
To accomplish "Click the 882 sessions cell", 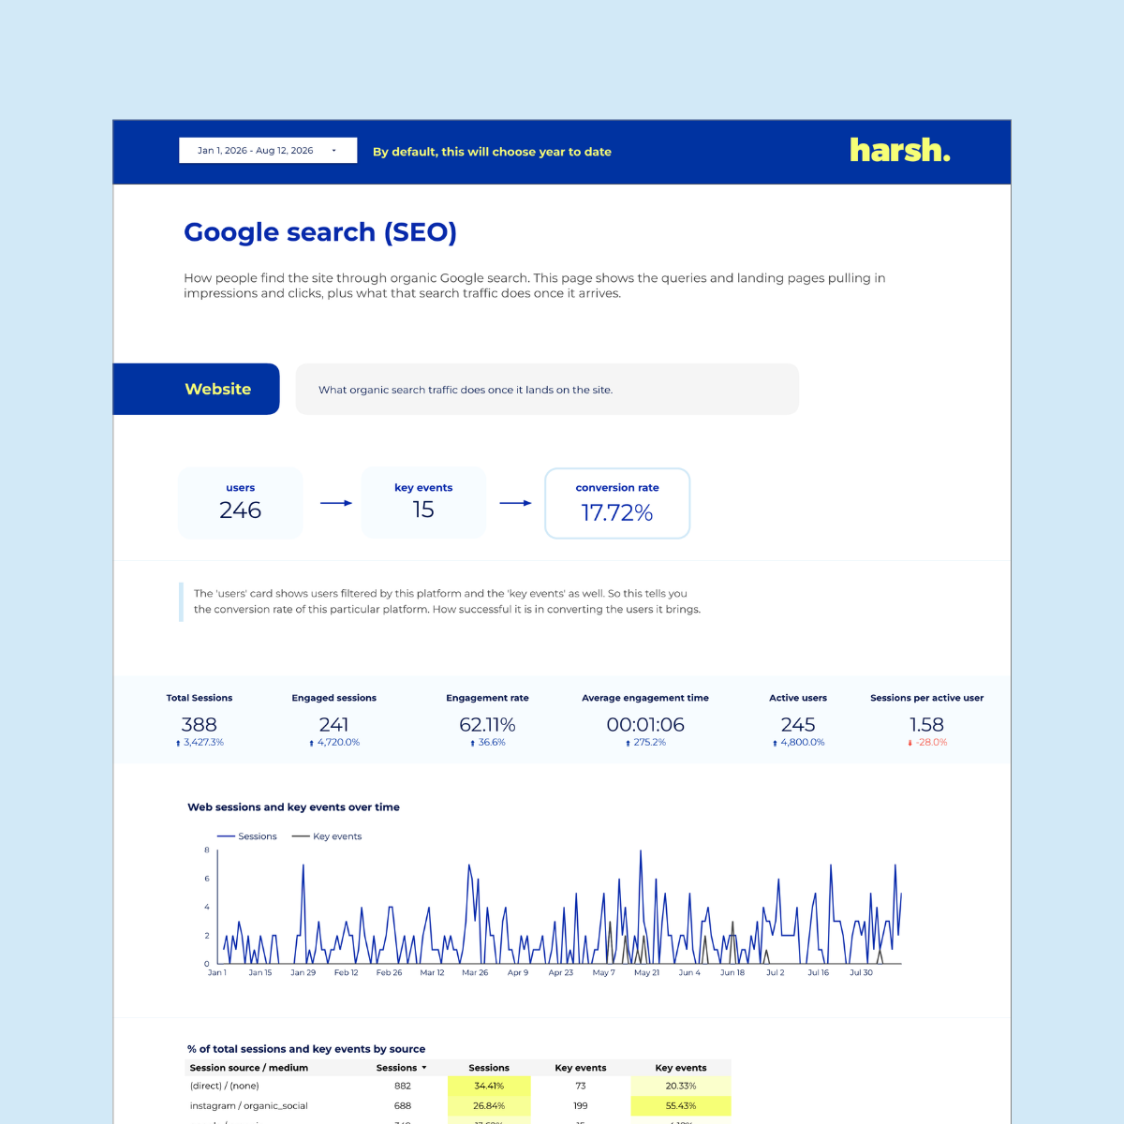I will (403, 1086).
